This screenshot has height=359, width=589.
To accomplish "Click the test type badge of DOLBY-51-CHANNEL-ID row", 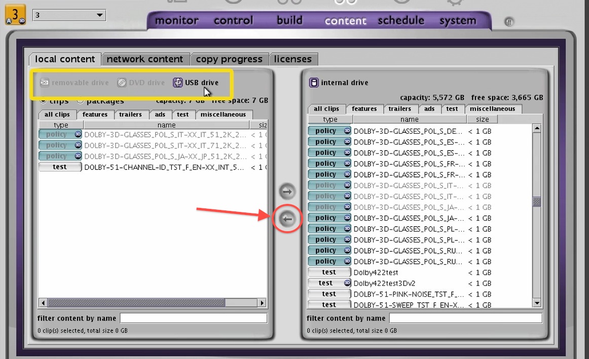I will 60,167.
